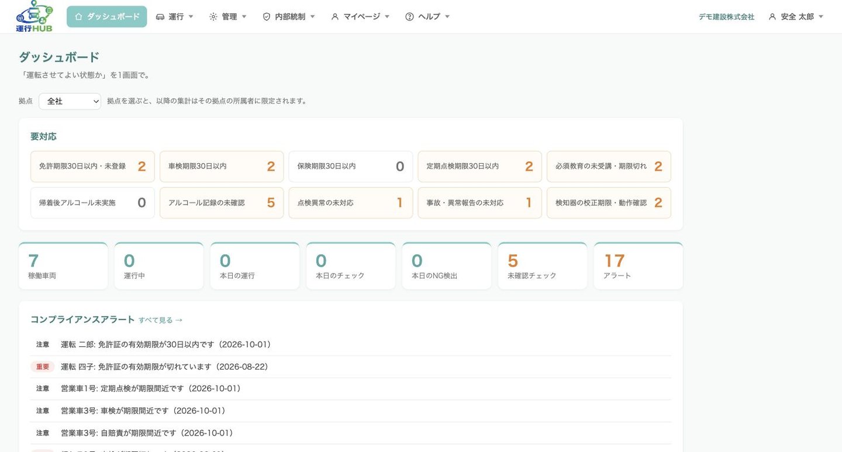This screenshot has height=452, width=842.
Task: Open the 車検期限30日以内 card
Action: click(x=222, y=167)
